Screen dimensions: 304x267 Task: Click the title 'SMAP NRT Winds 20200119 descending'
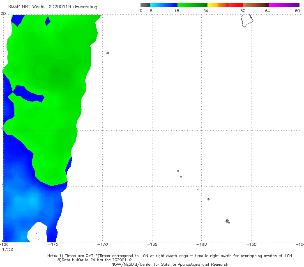53,7
